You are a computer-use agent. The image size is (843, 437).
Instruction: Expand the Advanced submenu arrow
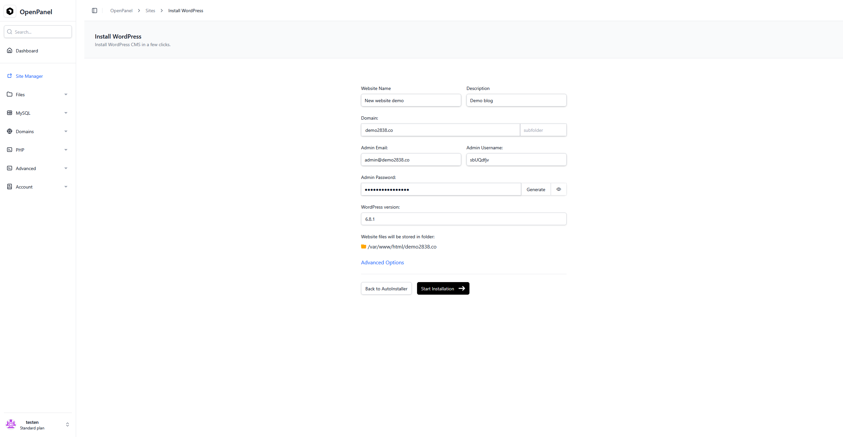[66, 168]
